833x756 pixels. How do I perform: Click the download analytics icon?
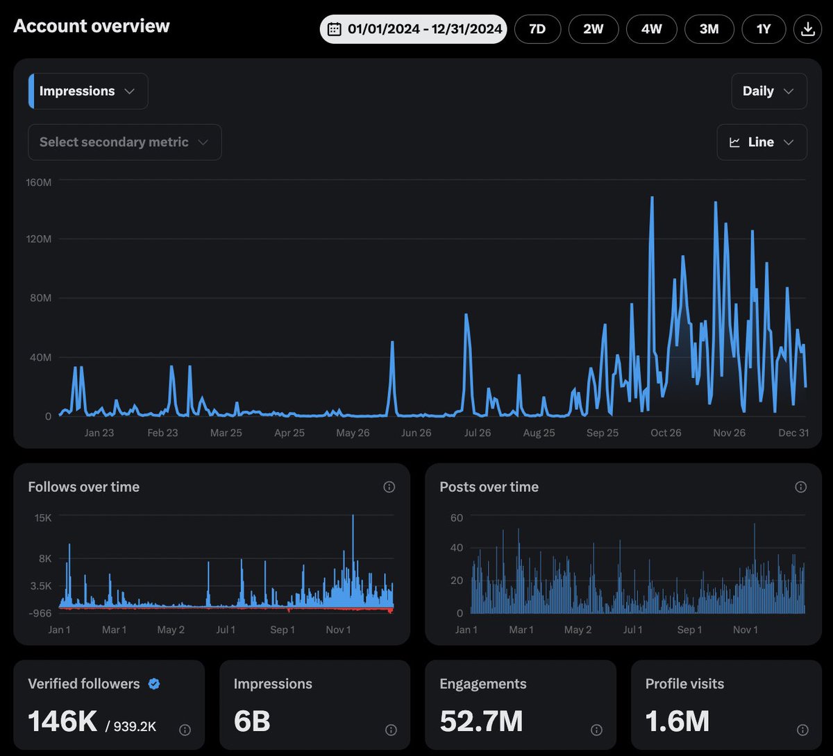point(807,29)
